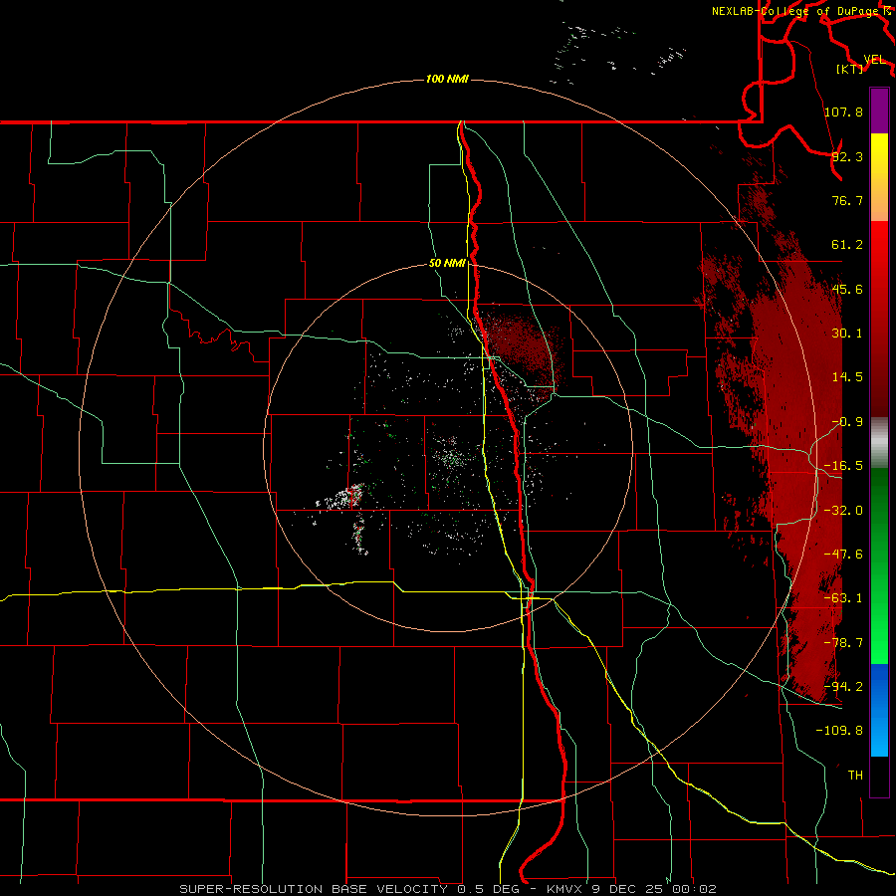Click the [KT] units label
This screenshot has width=896, height=896.
point(850,69)
